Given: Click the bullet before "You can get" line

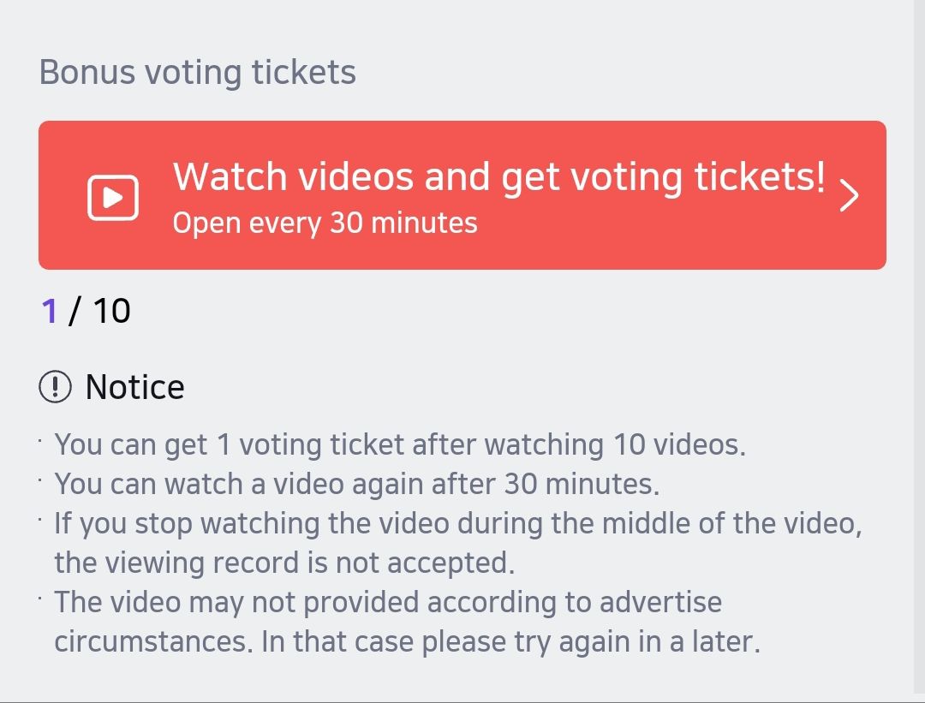Looking at the screenshot, I should 40,440.
